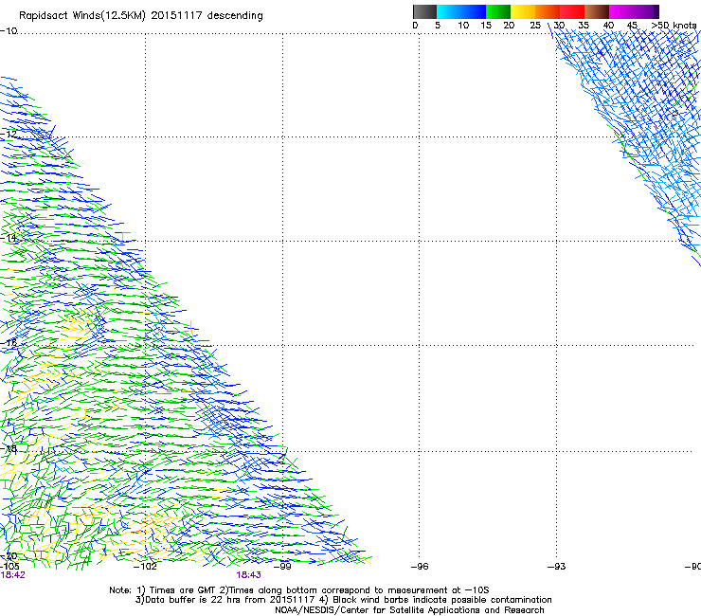Click the purple '18:42' time stamp
701x616 pixels.
[x=12, y=575]
